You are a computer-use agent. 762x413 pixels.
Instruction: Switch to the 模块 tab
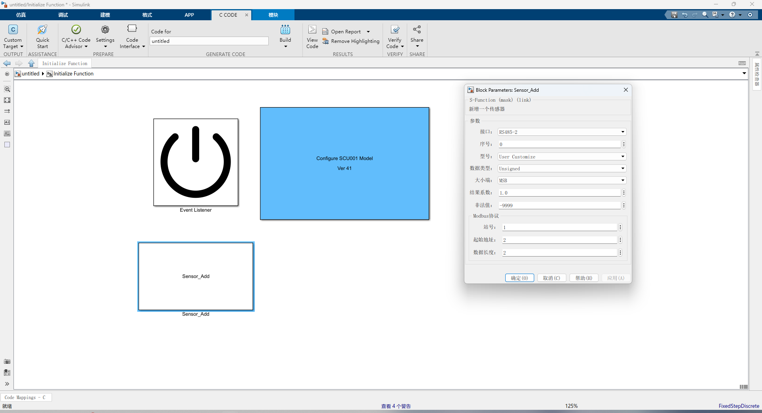tap(273, 15)
